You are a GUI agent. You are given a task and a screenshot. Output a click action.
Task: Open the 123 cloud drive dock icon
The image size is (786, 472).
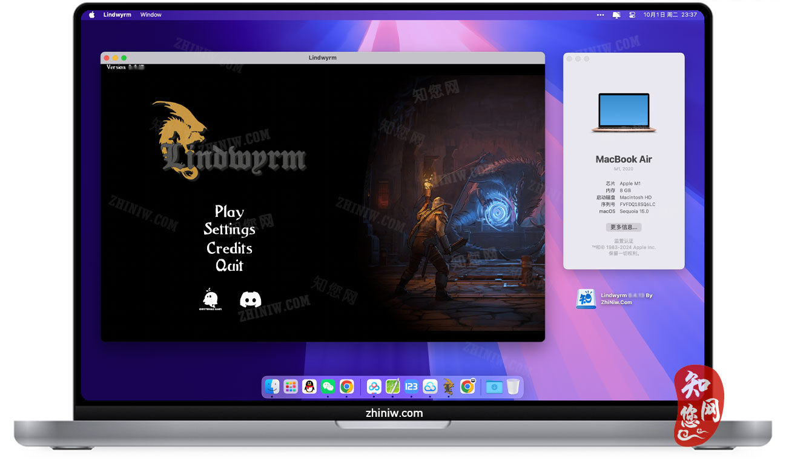pyautogui.click(x=411, y=387)
